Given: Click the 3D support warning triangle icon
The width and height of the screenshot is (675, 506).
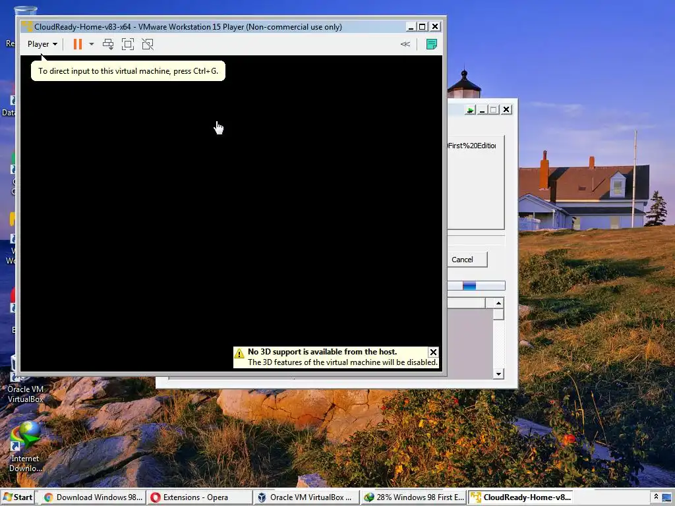Looking at the screenshot, I should click(x=239, y=354).
